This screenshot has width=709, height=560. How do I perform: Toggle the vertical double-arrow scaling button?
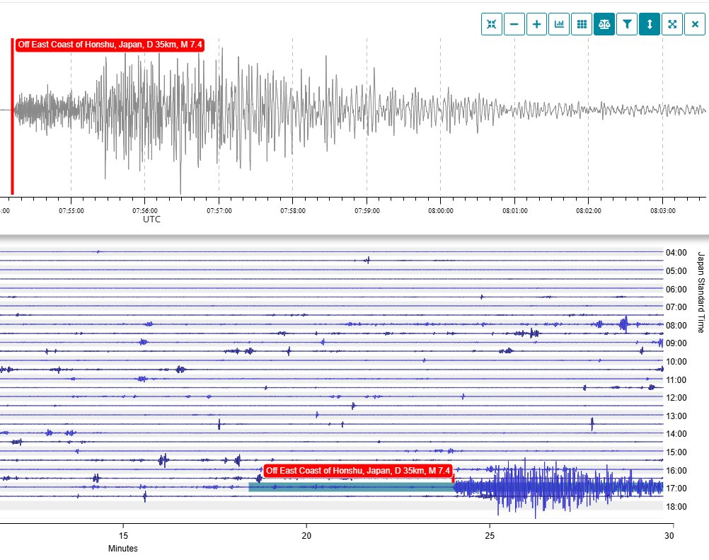tap(650, 24)
